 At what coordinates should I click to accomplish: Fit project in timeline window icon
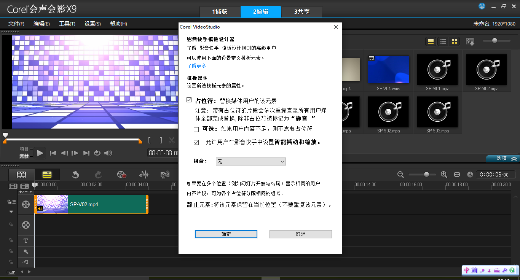coord(457,174)
